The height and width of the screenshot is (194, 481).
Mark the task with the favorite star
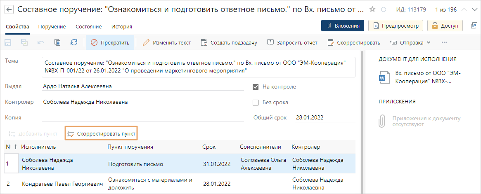(372, 9)
